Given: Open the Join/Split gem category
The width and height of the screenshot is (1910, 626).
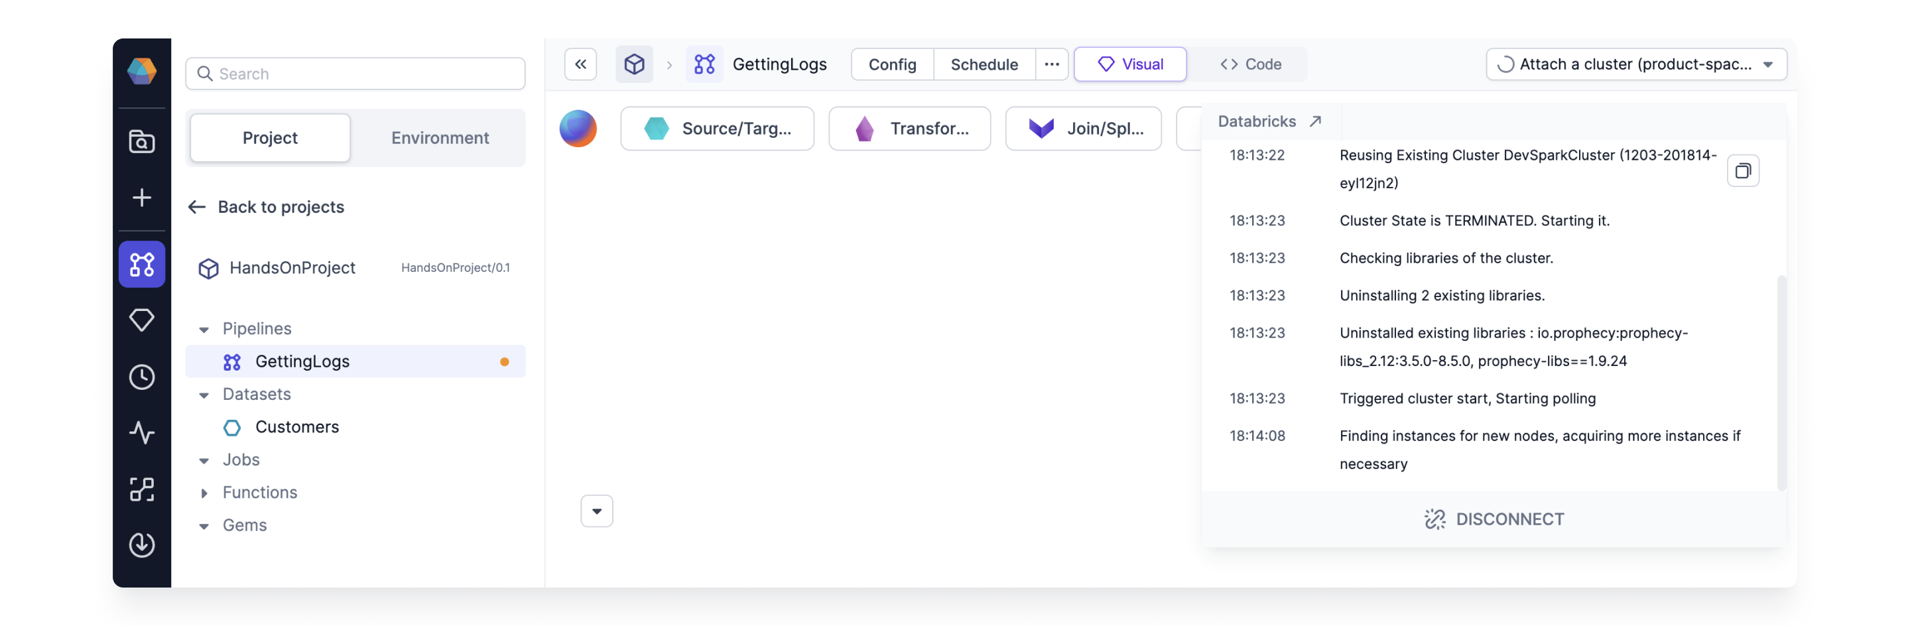Looking at the screenshot, I should pyautogui.click(x=1082, y=128).
